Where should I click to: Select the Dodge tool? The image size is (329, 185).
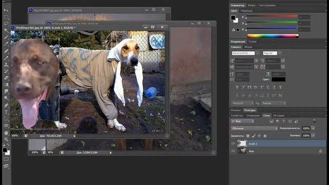click(x=6, y=98)
